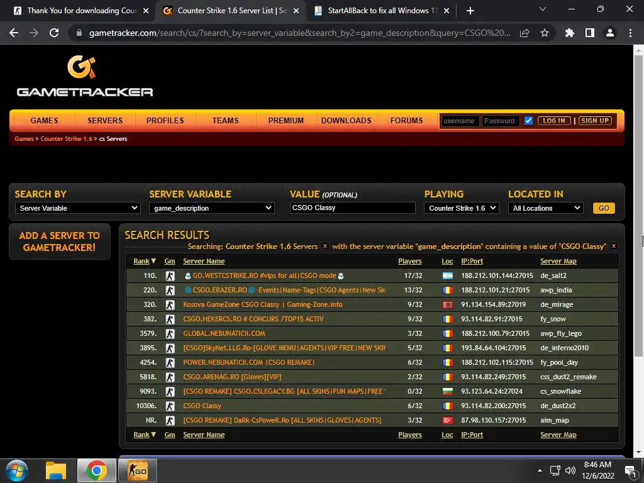Screen dimensions: 644x483
Task: Open Chrome profile avatar
Action: pyautogui.click(x=610, y=33)
